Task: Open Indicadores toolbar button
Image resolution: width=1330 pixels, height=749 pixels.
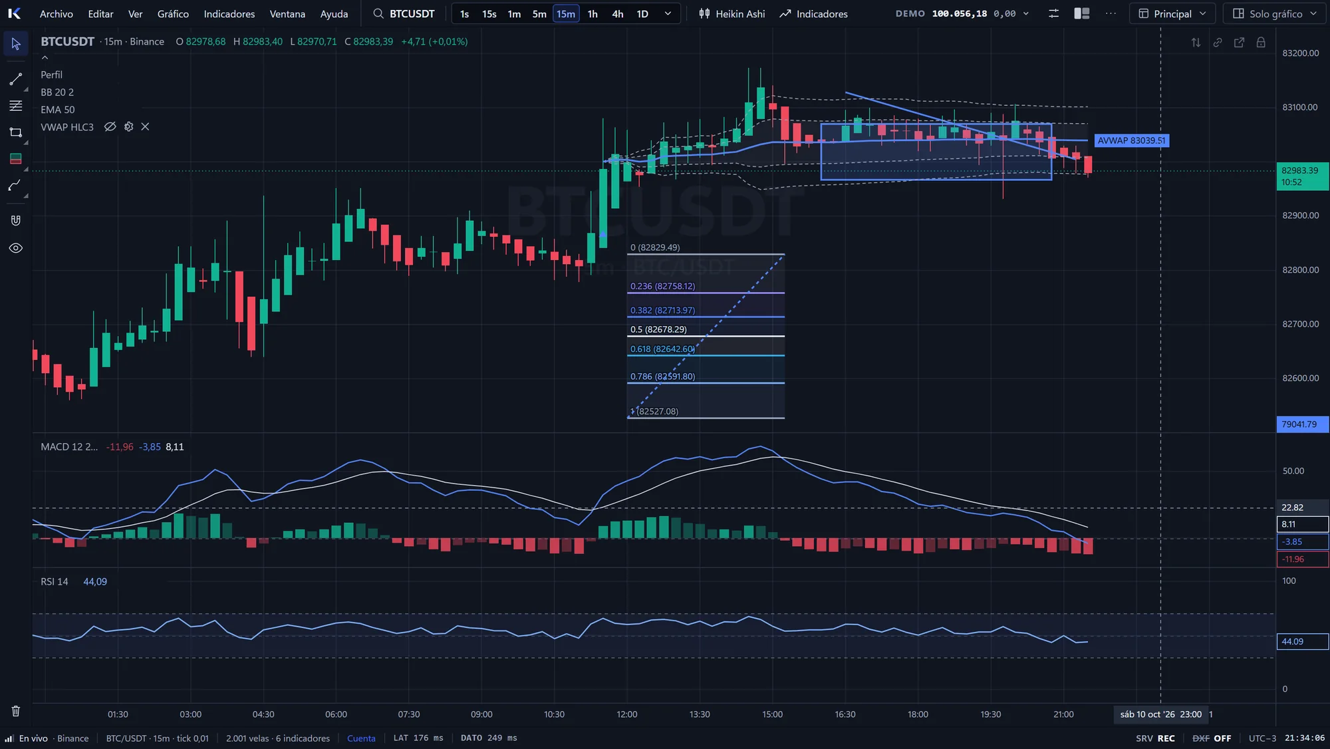Action: coord(814,14)
